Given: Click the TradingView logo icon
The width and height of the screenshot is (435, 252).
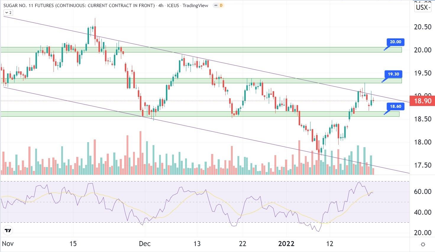Looking at the screenshot, I should coord(8,230).
